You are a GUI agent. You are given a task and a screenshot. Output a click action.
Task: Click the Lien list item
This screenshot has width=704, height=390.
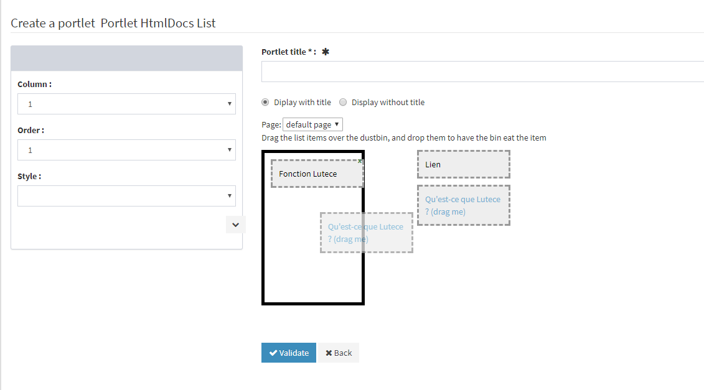(463, 164)
